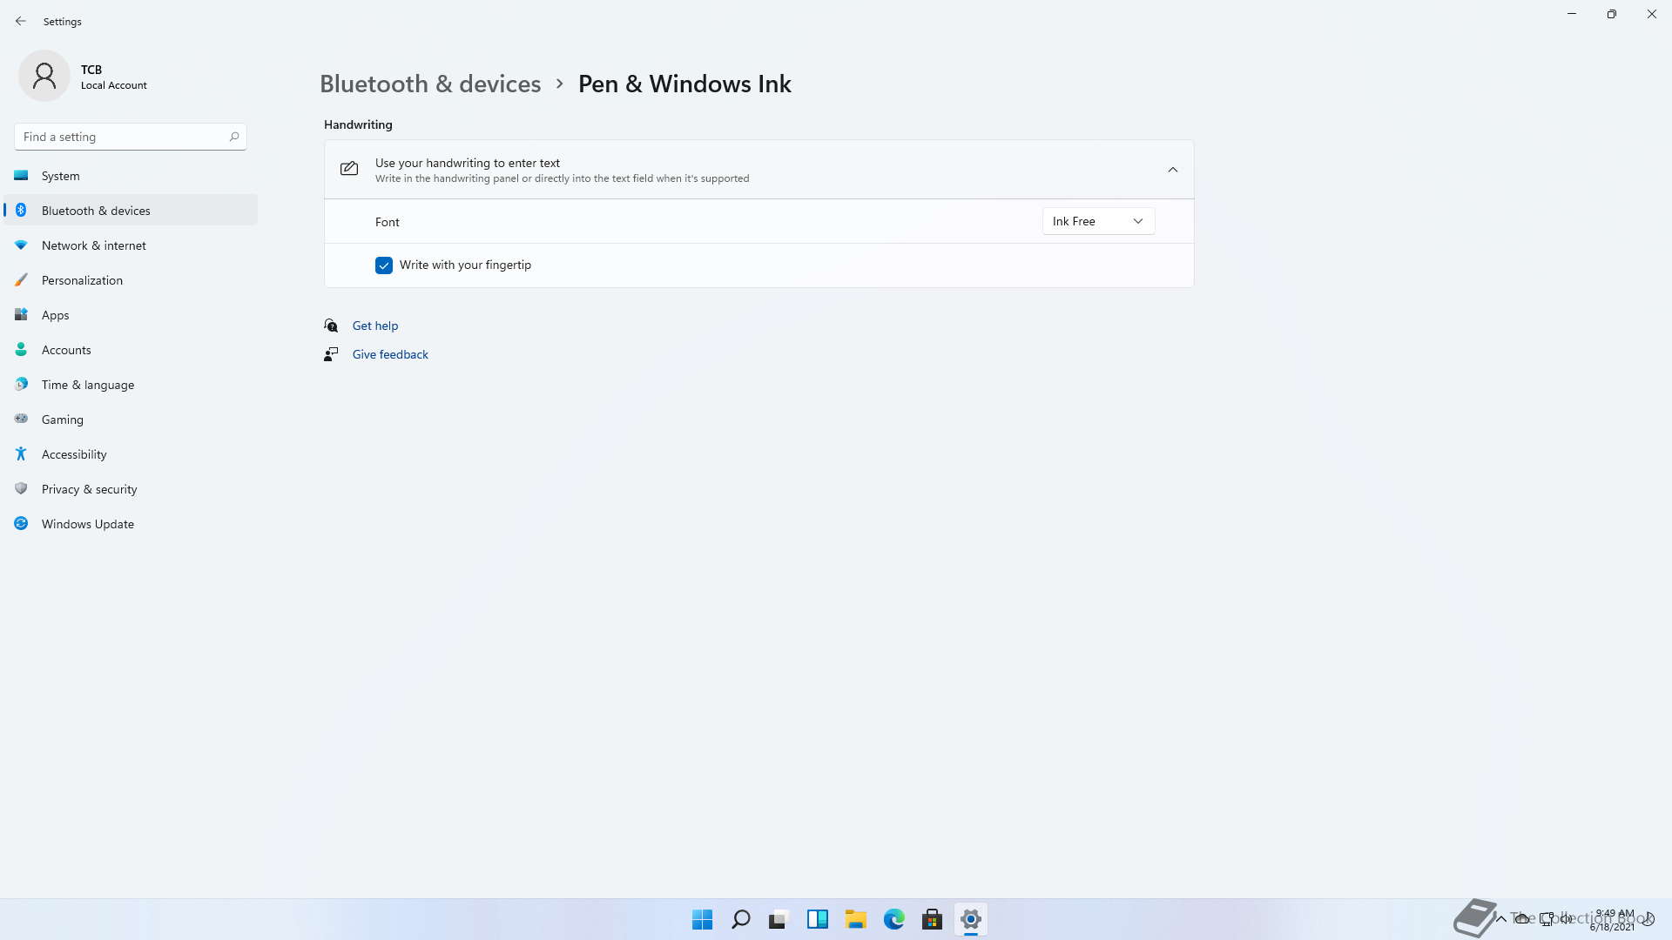Go back using the Settings back arrow
Image resolution: width=1672 pixels, height=940 pixels.
pos(21,21)
